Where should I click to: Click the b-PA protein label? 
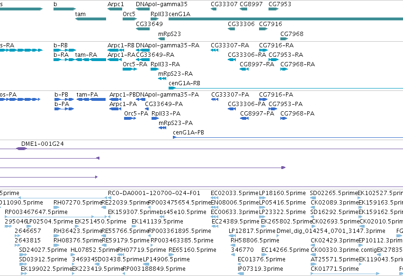pos(62,104)
